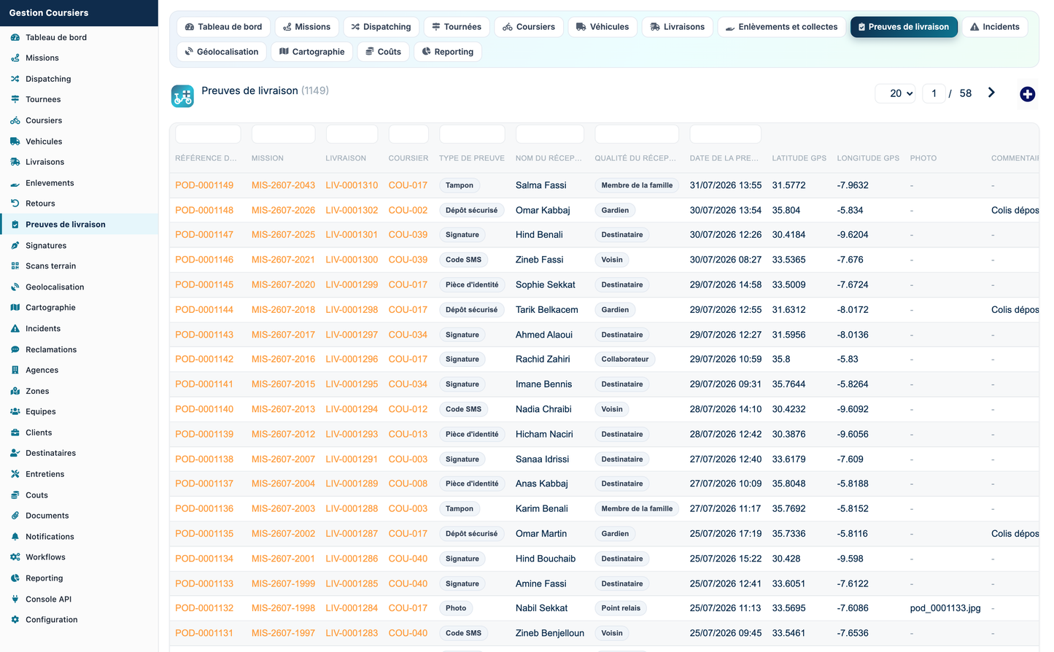Click the Dispatching shuffle icon in sidebar
Viewport: 1054px width, 652px height.
click(15, 79)
